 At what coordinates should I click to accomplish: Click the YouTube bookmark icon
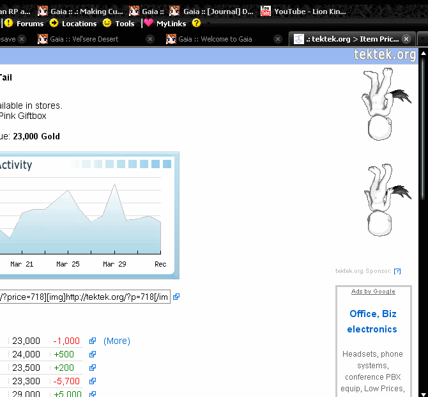click(x=266, y=11)
